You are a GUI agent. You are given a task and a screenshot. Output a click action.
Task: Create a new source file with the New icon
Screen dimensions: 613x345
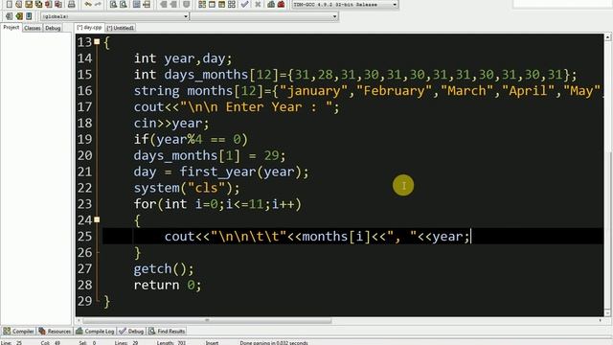[x=9, y=4]
